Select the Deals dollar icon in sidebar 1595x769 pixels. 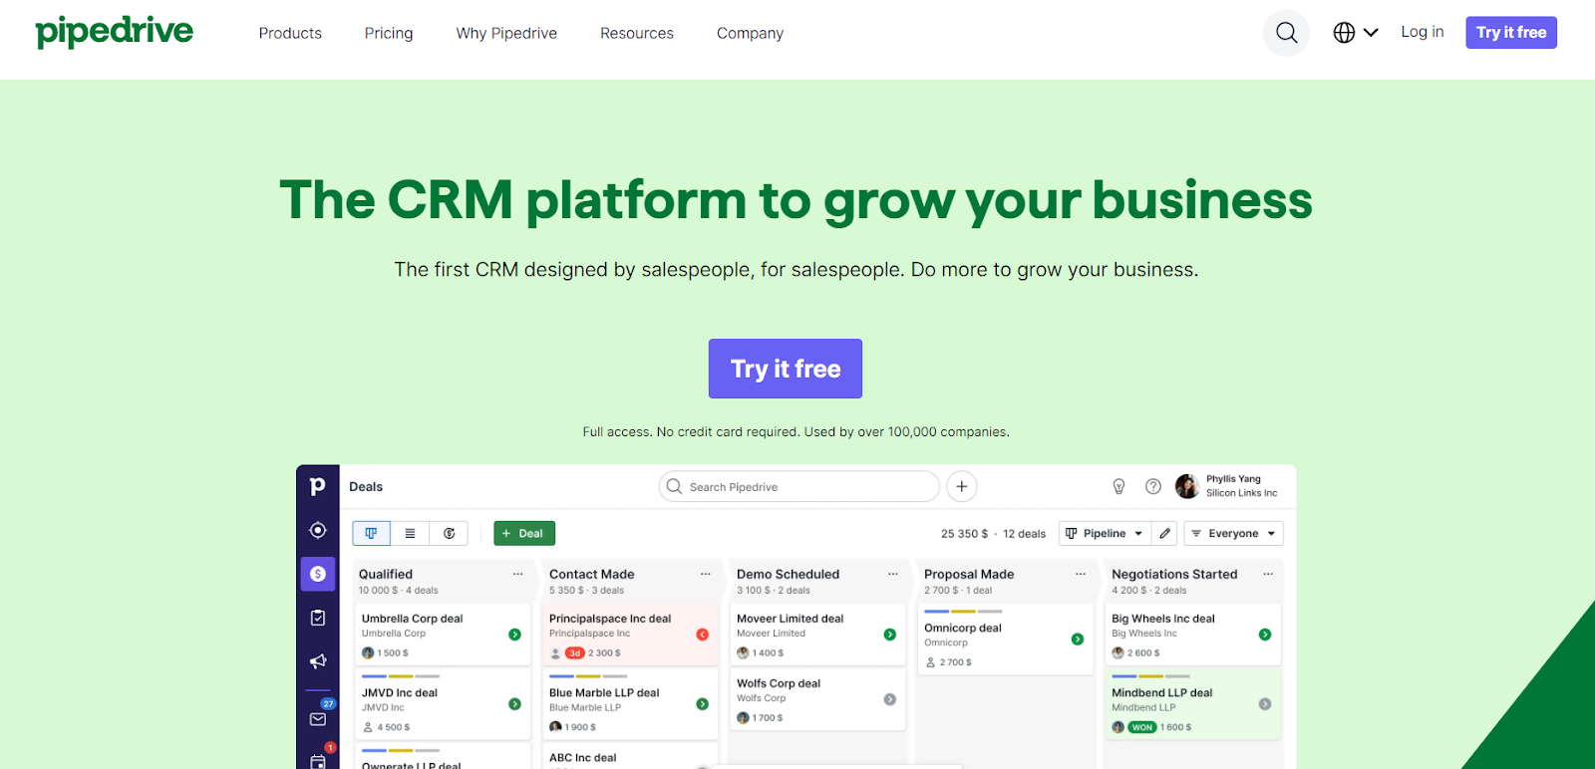318,574
